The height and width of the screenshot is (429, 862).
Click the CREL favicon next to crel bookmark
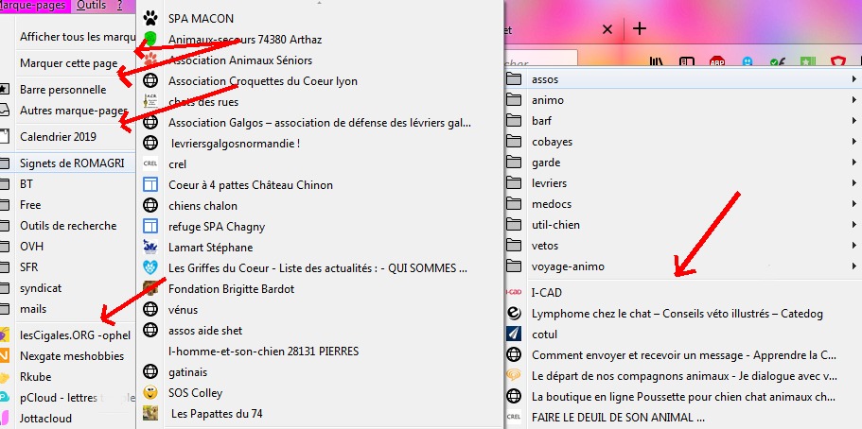tap(150, 163)
